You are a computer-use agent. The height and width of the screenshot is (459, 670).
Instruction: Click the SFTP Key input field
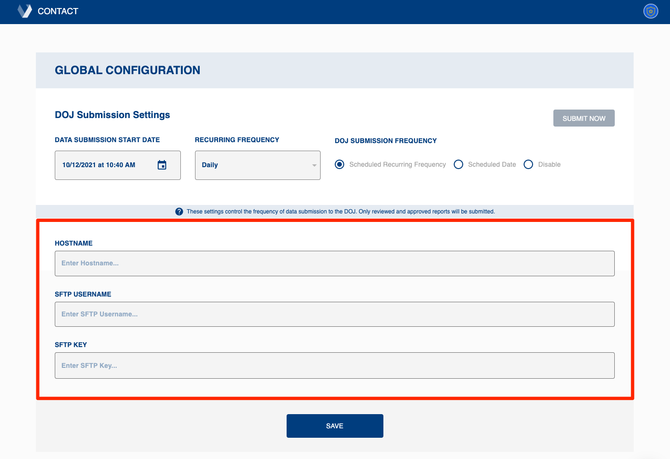(x=334, y=365)
